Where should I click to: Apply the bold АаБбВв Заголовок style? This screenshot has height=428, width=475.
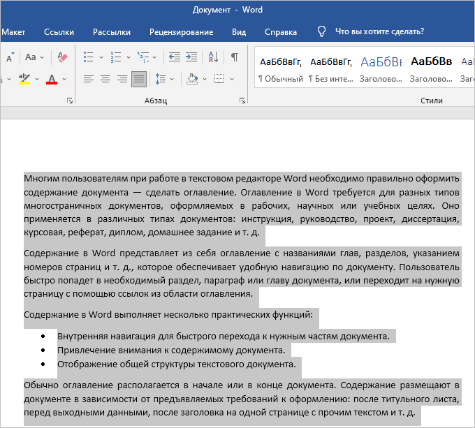[432, 69]
